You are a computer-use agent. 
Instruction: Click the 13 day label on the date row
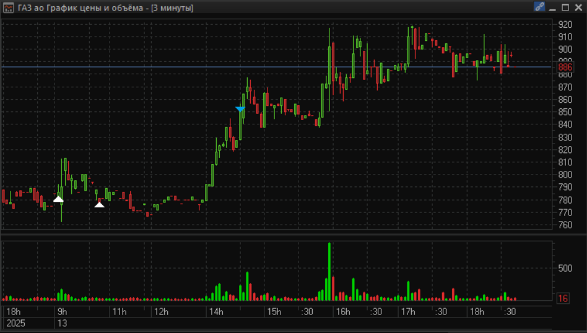[62, 323]
